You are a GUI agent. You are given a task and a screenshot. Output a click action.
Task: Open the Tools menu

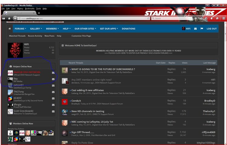(38, 9)
